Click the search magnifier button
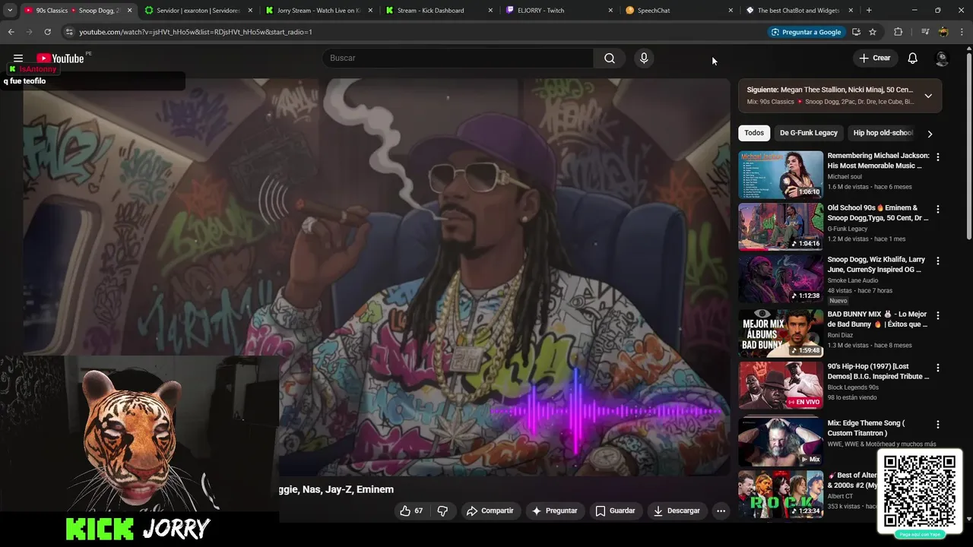This screenshot has height=547, width=973. (610, 58)
